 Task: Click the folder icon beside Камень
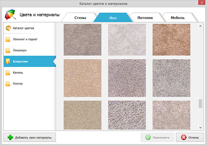pyautogui.click(x=8, y=72)
